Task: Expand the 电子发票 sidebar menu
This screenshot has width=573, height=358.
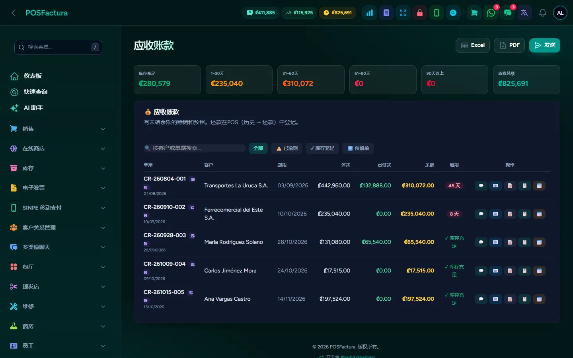Action: click(x=58, y=188)
